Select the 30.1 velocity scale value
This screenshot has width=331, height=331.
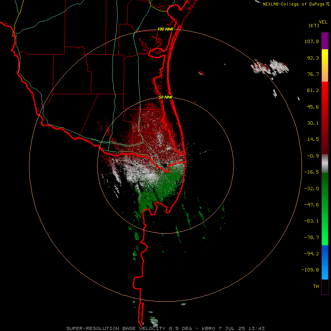point(313,123)
